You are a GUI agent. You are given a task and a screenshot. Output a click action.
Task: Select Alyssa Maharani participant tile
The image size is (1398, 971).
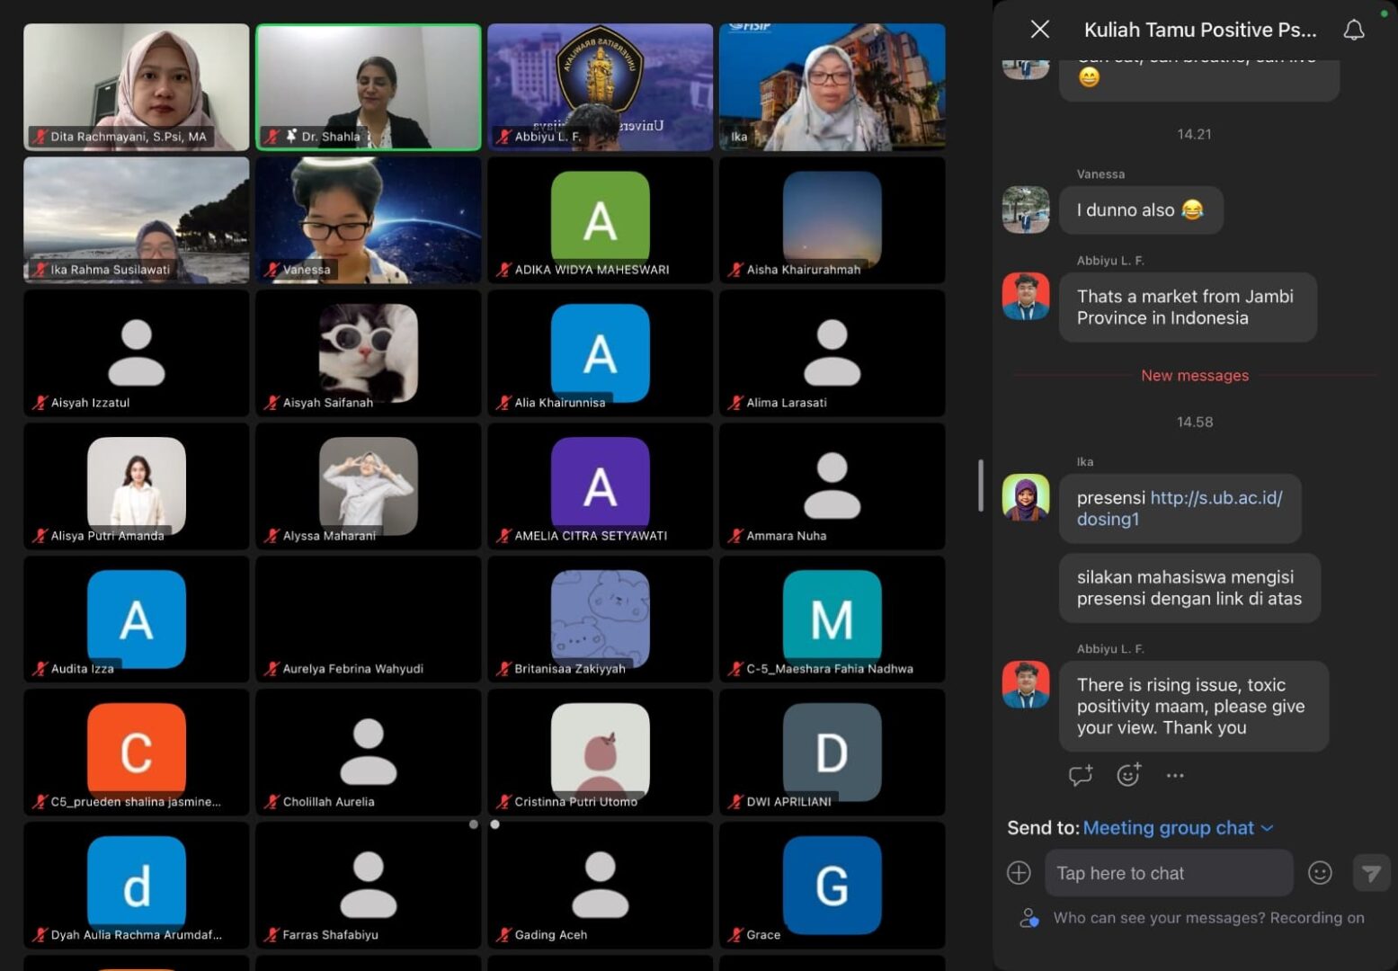pyautogui.click(x=369, y=486)
